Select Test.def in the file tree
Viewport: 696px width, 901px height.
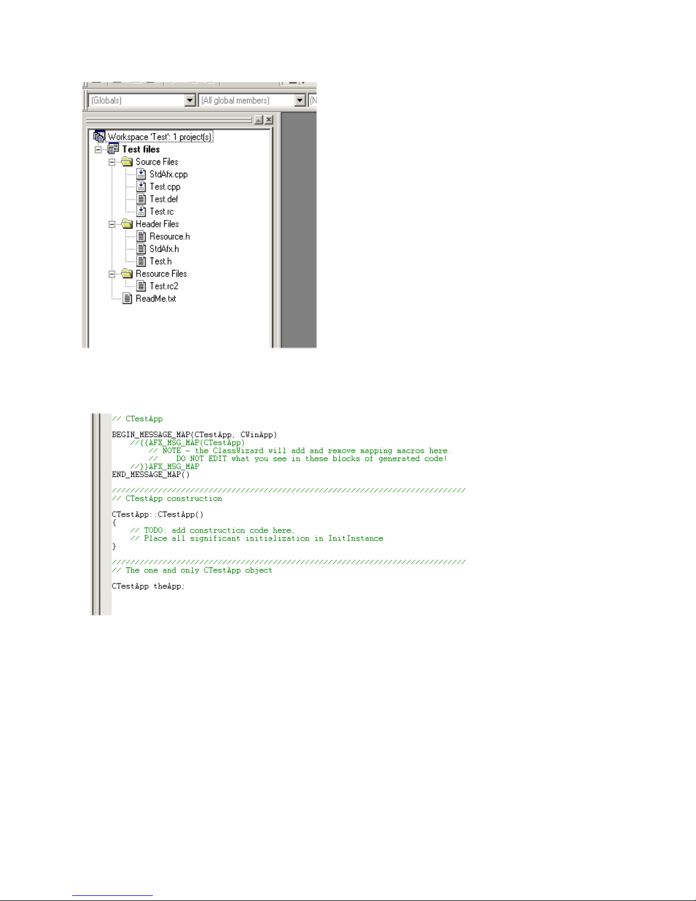pyautogui.click(x=164, y=200)
